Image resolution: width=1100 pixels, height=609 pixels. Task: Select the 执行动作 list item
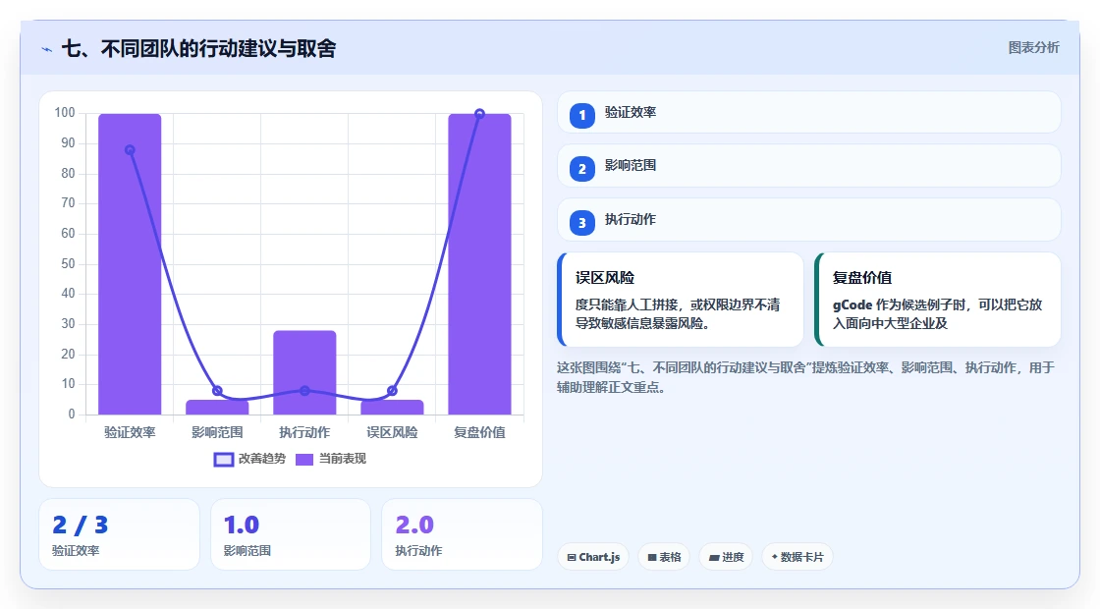click(808, 220)
